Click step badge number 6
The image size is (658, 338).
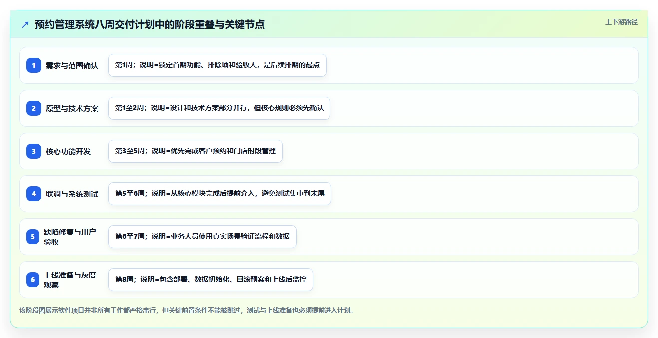33,280
